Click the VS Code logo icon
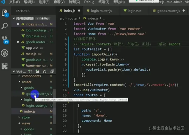 [3, 2]
